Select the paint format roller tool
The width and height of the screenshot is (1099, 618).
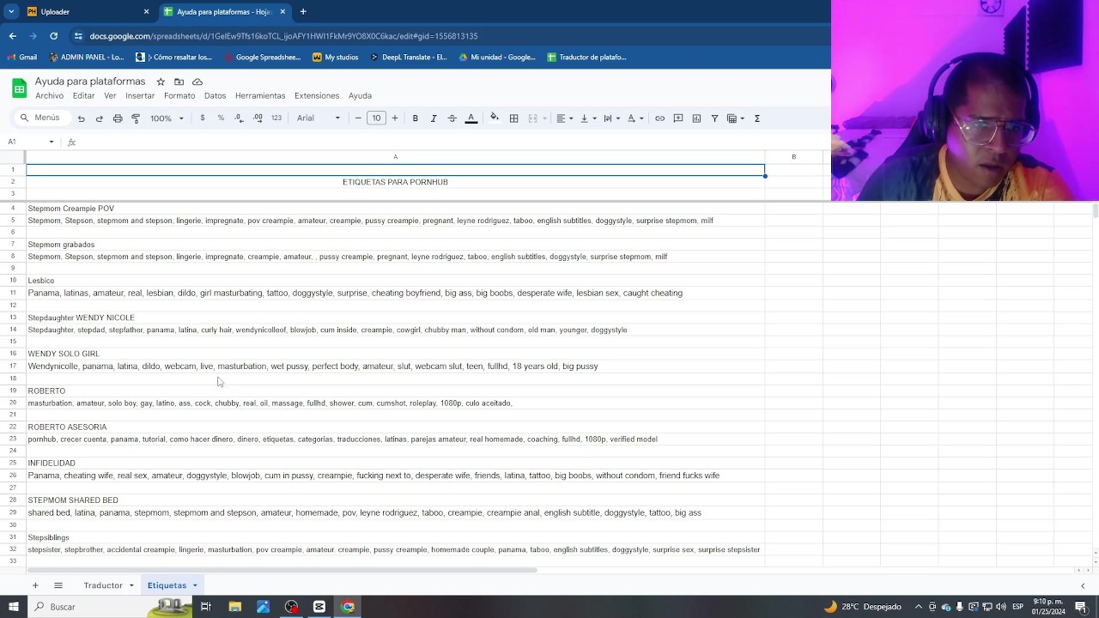click(x=136, y=118)
